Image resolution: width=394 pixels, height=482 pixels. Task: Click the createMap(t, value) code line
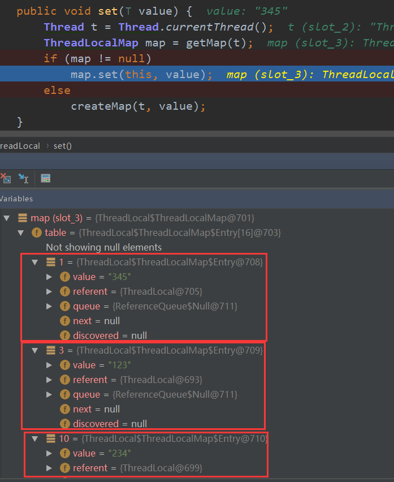(138, 106)
